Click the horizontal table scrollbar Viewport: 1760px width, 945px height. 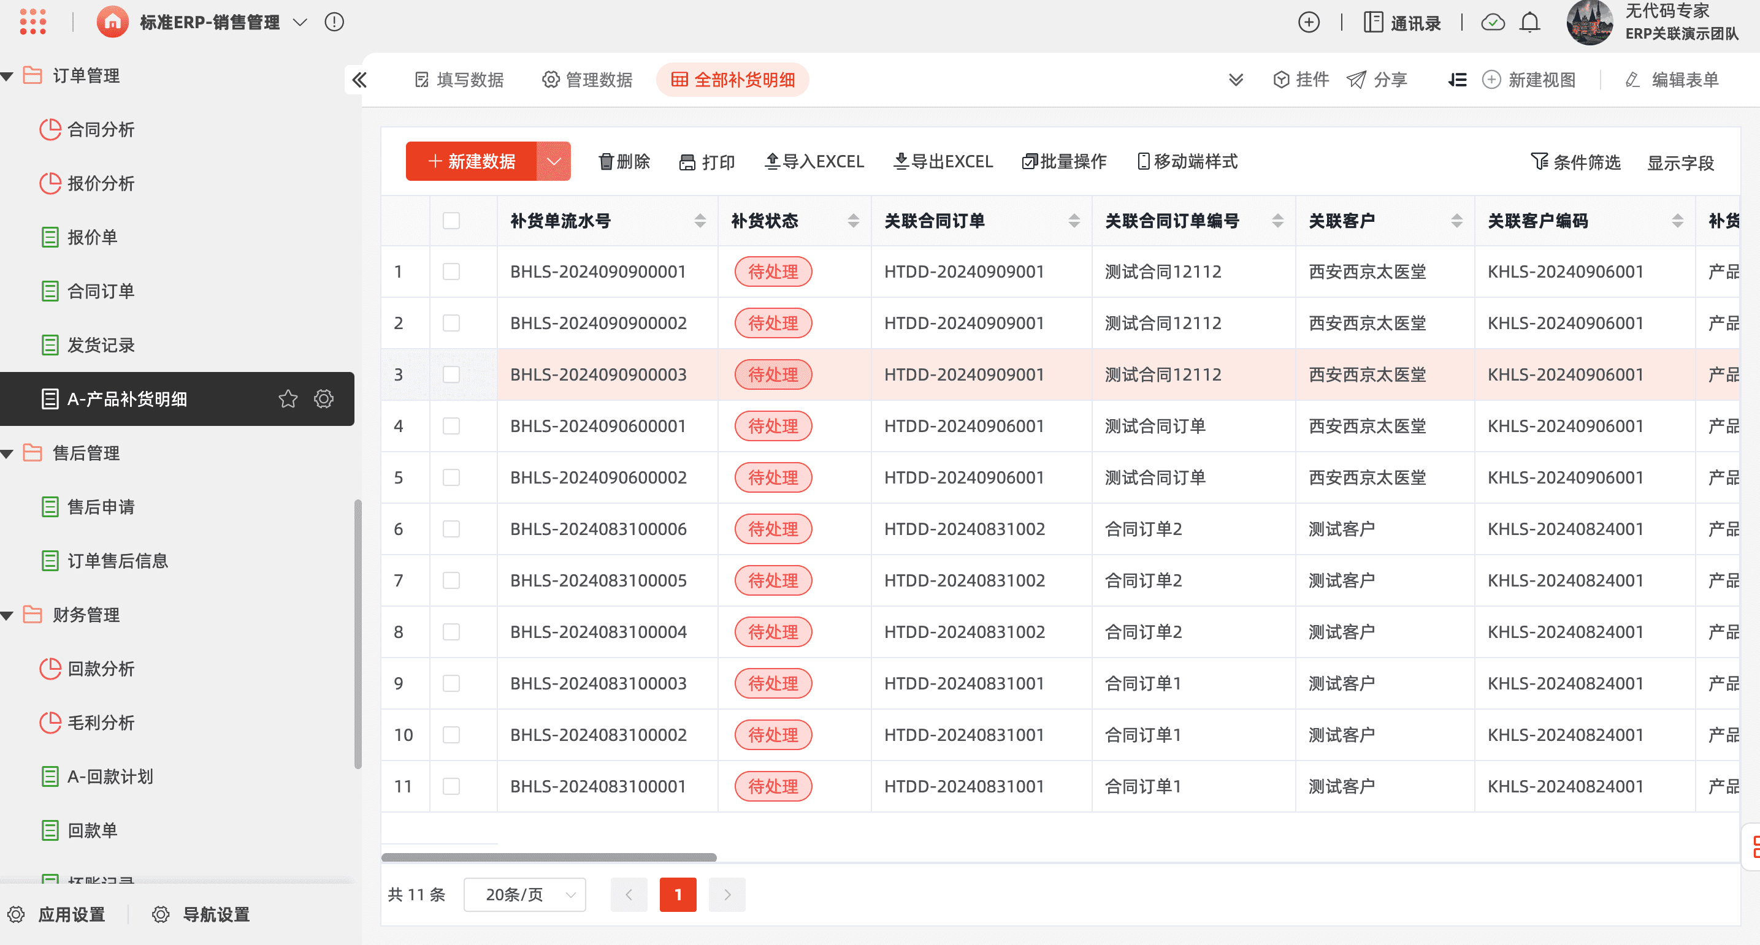[549, 857]
